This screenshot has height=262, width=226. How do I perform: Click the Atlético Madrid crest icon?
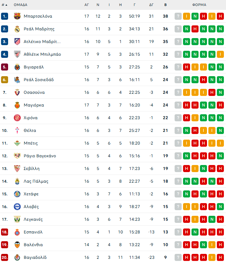coord(17,42)
